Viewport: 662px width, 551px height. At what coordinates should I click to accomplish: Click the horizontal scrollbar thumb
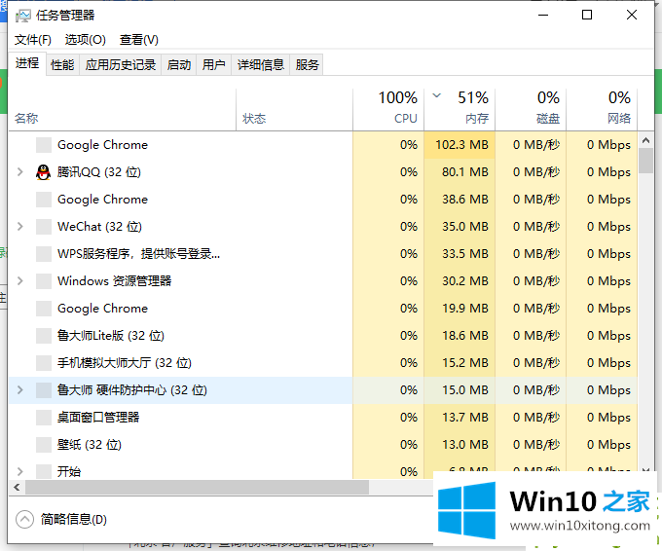[198, 488]
